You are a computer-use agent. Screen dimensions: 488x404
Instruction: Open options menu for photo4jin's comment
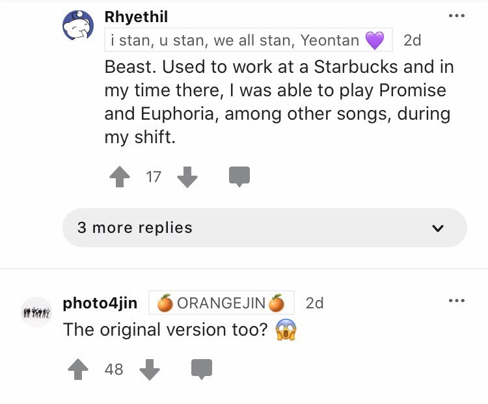pyautogui.click(x=457, y=301)
